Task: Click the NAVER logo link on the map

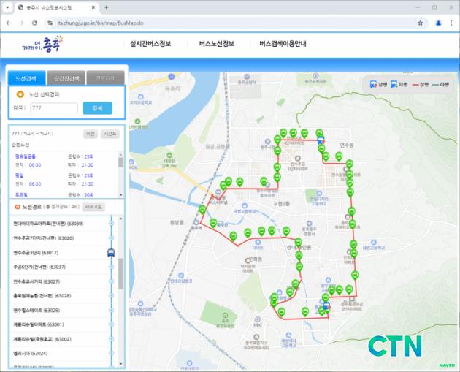Action: pos(447,365)
